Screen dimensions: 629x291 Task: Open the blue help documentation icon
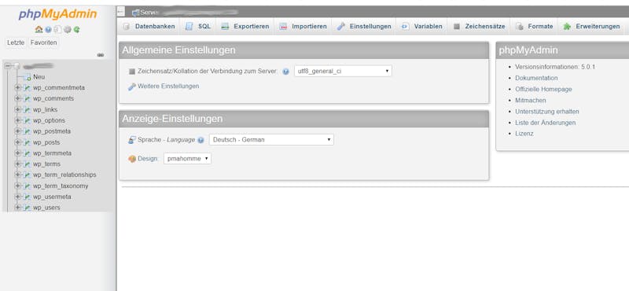pos(49,29)
